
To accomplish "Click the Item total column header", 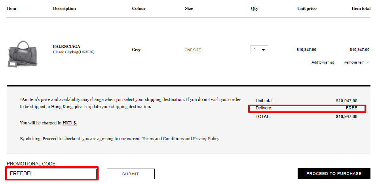I will pyautogui.click(x=361, y=8).
